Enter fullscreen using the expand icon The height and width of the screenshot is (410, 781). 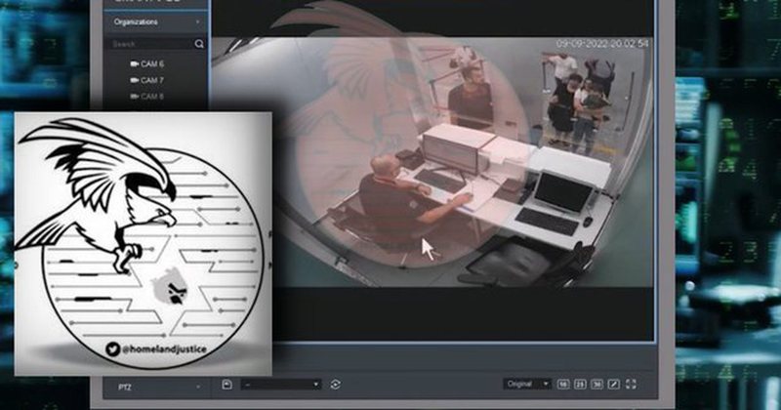click(631, 385)
